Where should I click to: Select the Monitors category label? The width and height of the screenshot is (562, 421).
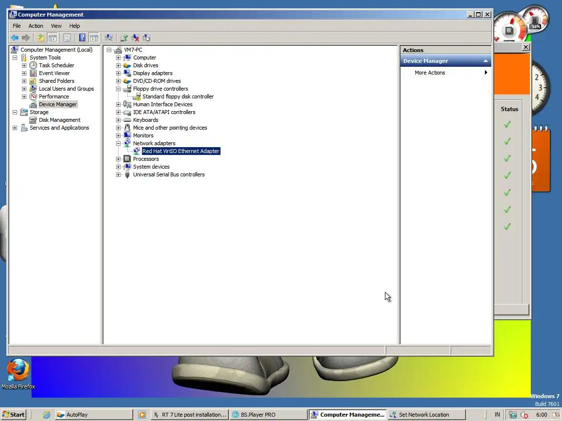(x=143, y=135)
